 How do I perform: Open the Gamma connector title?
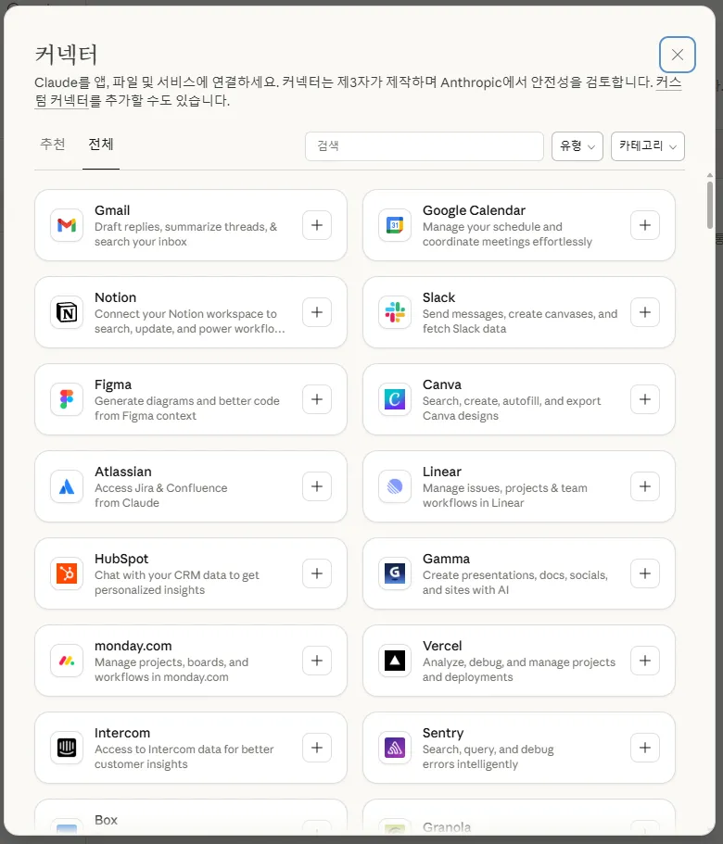[446, 559]
